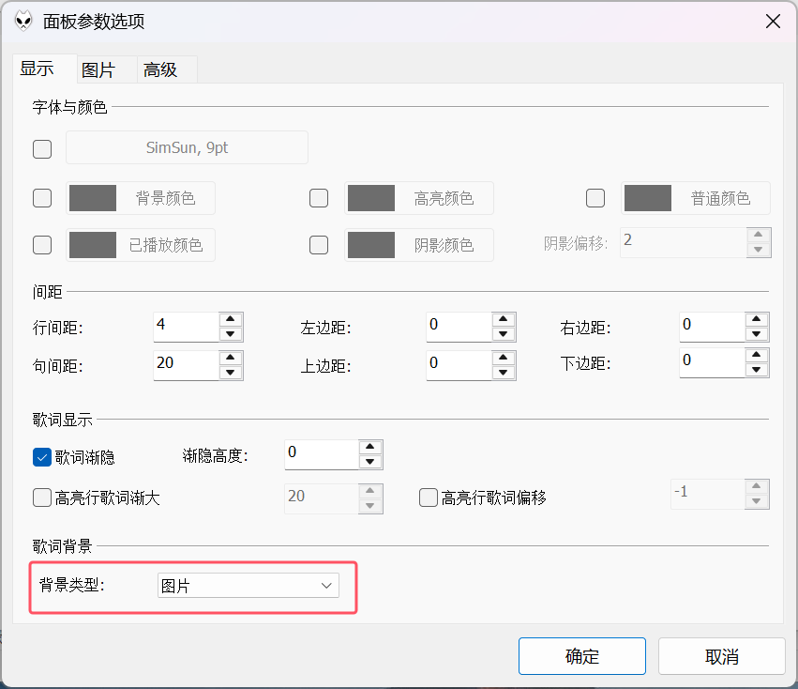Click the 确定 button
798x689 pixels.
coord(582,656)
